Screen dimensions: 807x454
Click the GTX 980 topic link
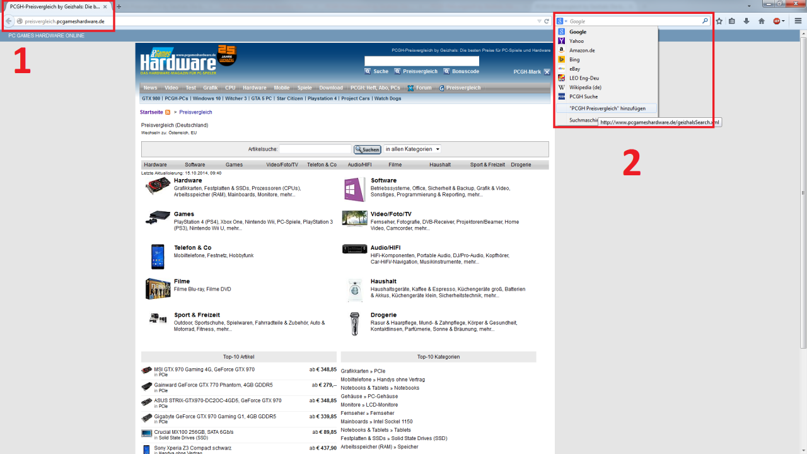tap(151, 98)
